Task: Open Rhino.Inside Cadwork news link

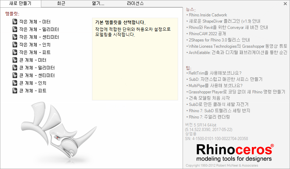Action: tap(208, 15)
